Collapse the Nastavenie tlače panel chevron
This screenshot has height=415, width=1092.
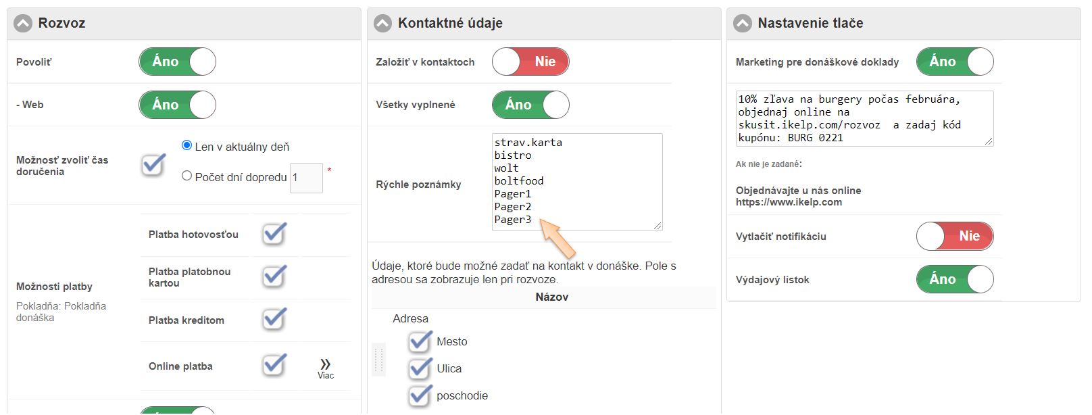(x=743, y=24)
